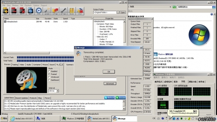217x122 pixels.
Task: Click the green shield tray icon
Action: pos(185,119)
